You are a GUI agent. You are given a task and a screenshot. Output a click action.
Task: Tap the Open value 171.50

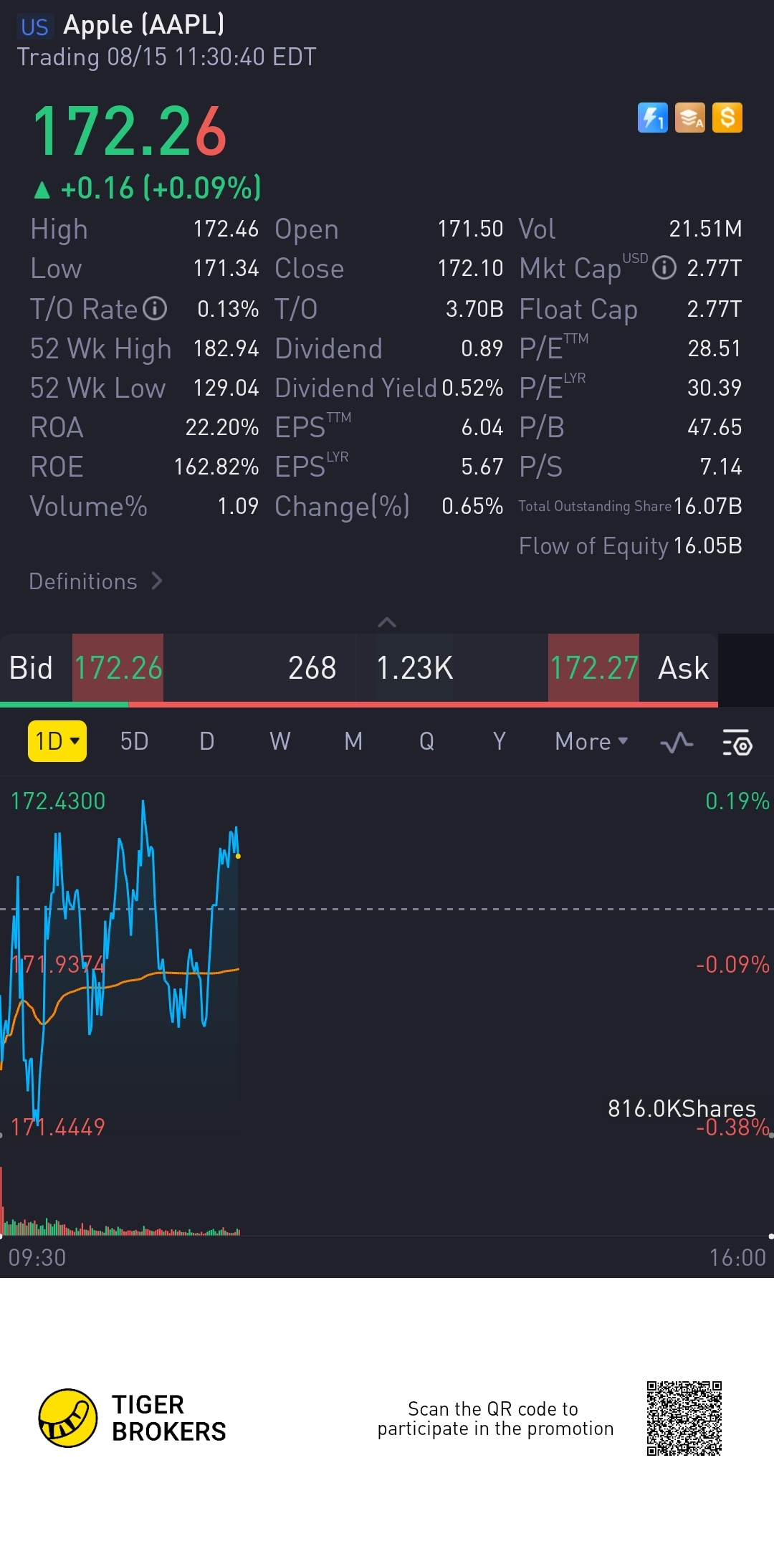(470, 229)
